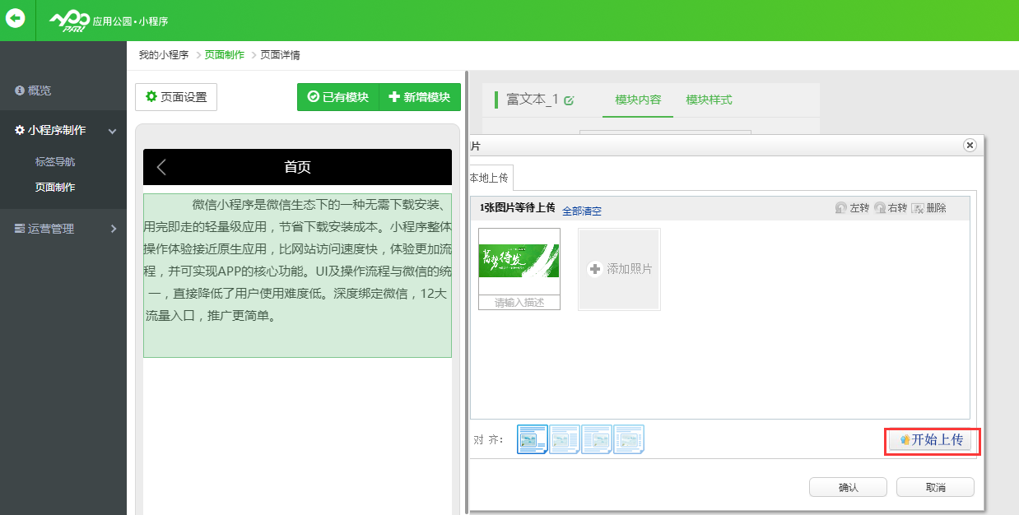
Task: Click the 请输入描述 caption field
Action: 519,303
